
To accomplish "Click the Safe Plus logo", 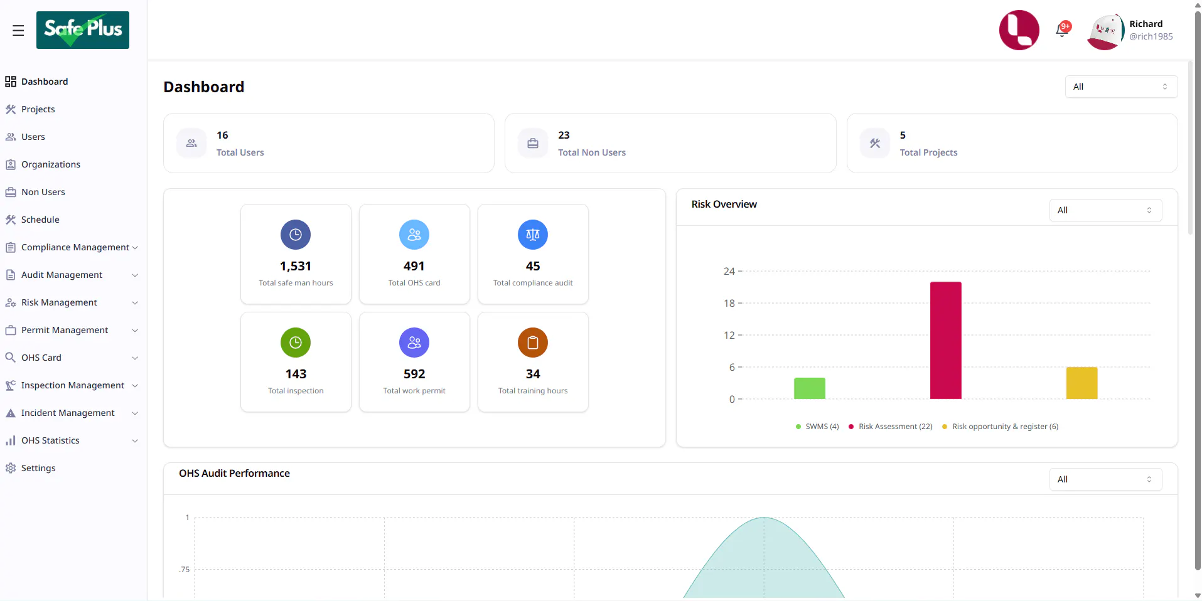I will pyautogui.click(x=83, y=30).
